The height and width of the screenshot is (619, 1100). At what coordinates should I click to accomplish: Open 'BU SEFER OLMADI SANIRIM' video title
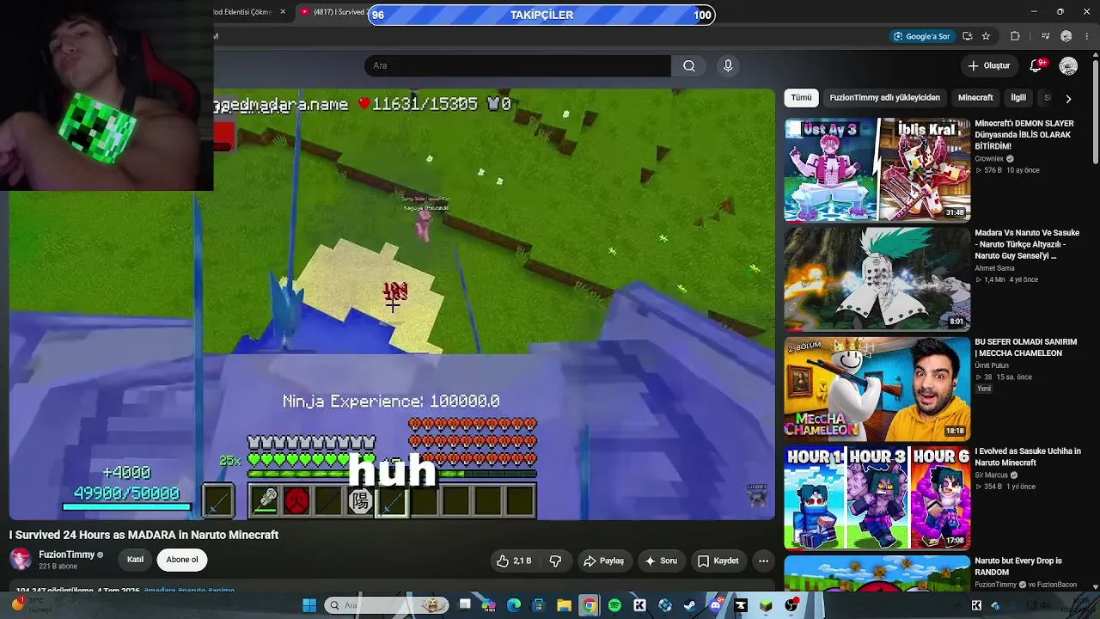[1025, 347]
